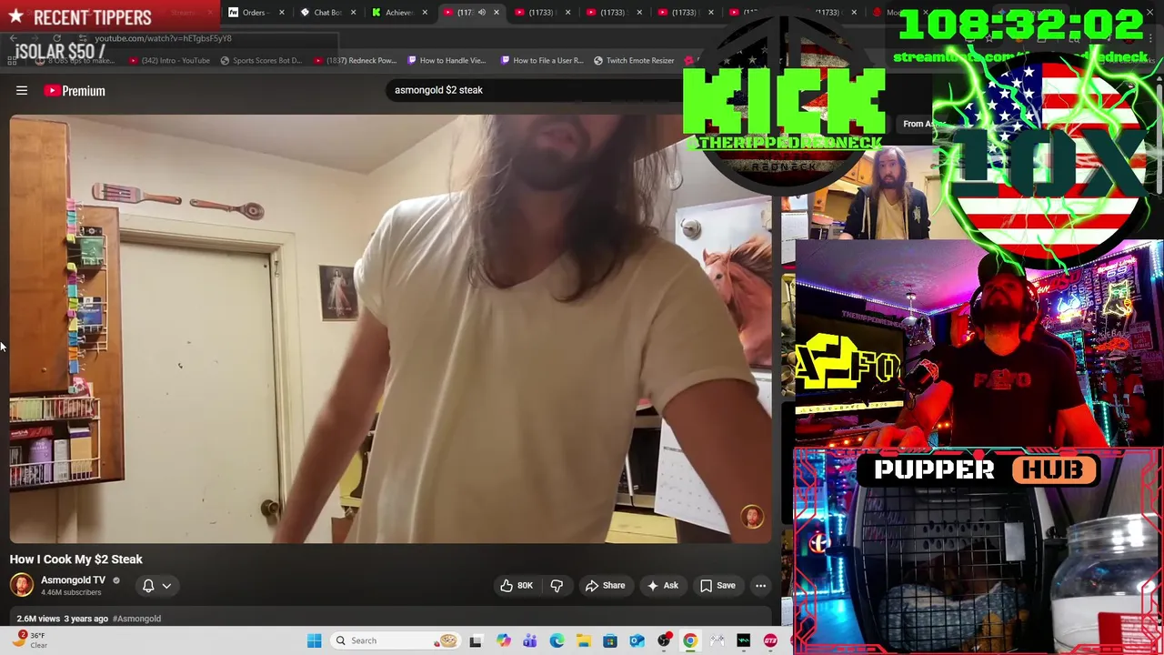1164x655 pixels.
Task: Open the Intro - YouTube bookmark
Action: [169, 61]
